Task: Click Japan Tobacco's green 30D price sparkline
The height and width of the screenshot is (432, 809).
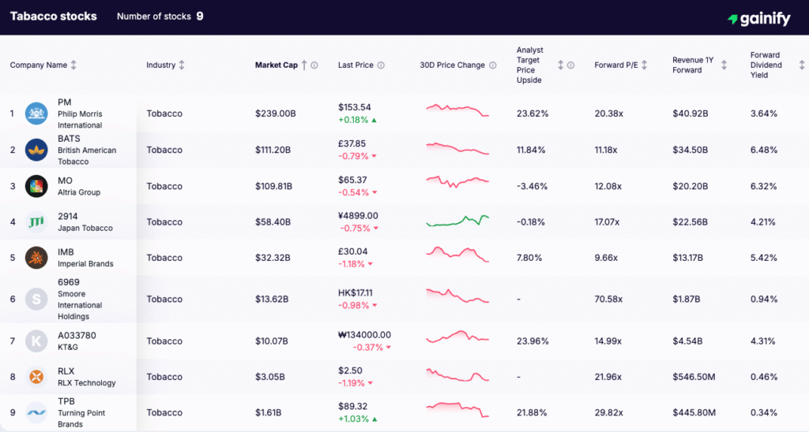Action: pos(457,221)
